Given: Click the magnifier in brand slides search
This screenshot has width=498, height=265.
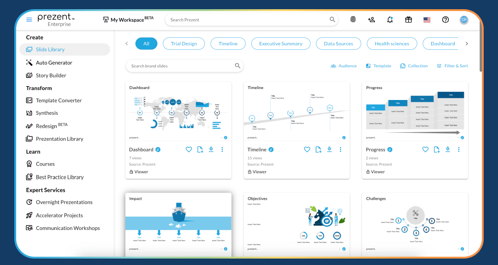Looking at the screenshot, I should [x=237, y=66].
